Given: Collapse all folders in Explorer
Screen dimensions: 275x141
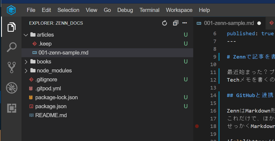Looking at the screenshot, I should pyautogui.click(x=176, y=23).
